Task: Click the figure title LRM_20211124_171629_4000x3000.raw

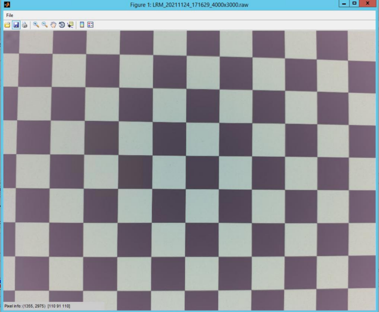Action: tap(189, 5)
